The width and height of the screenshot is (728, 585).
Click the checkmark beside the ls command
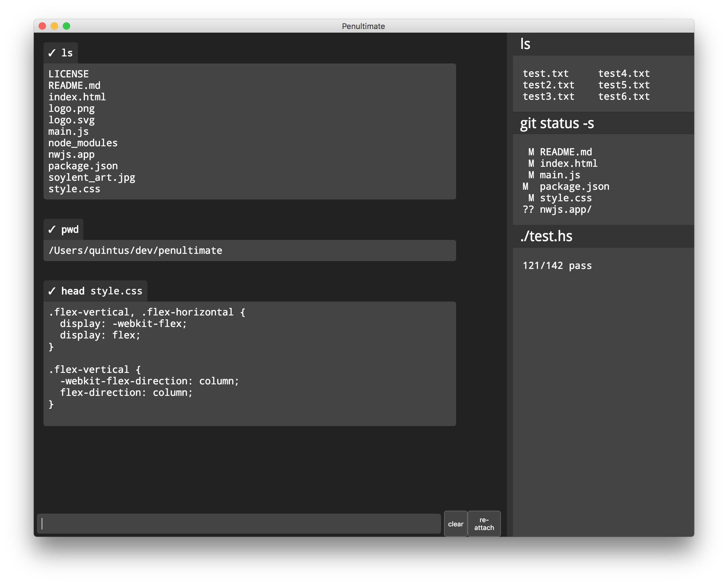pos(52,53)
